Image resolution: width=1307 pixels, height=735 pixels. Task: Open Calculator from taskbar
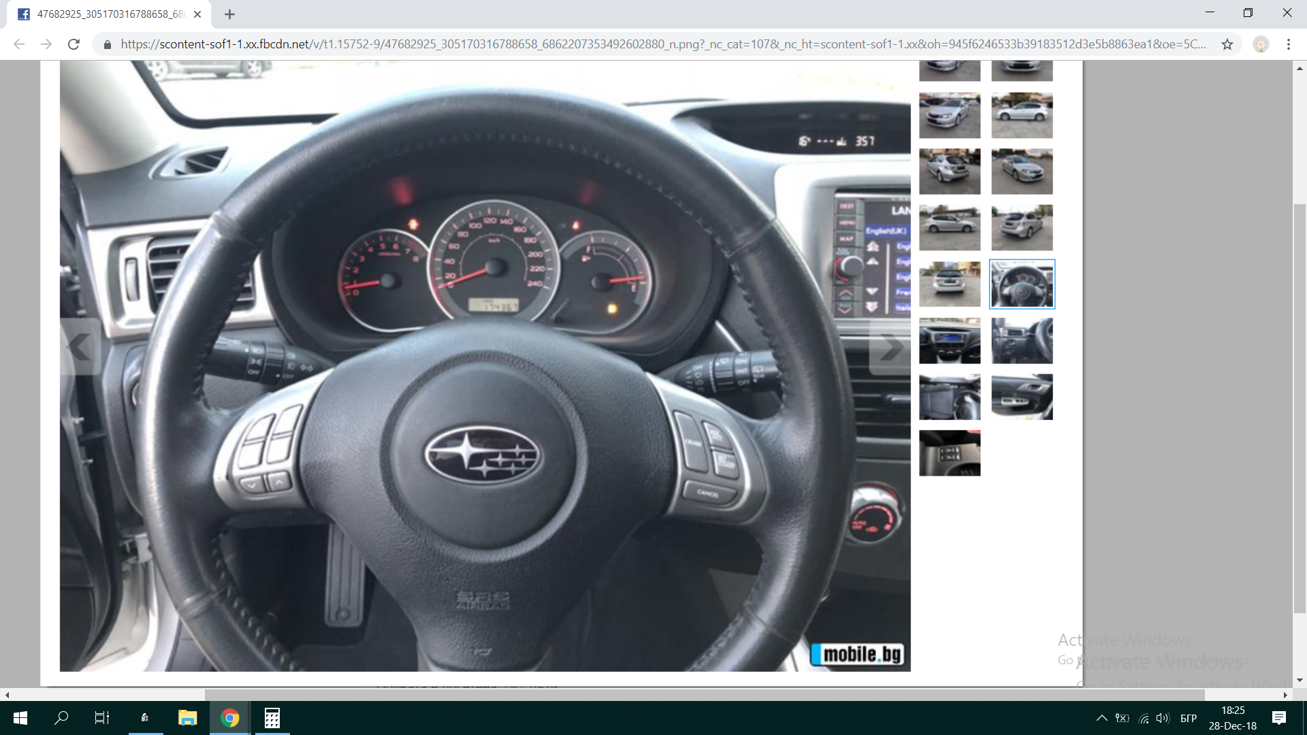pos(272,718)
